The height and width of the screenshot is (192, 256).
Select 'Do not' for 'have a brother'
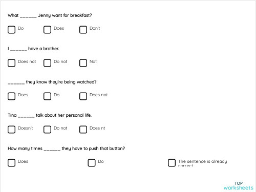(x=47, y=63)
